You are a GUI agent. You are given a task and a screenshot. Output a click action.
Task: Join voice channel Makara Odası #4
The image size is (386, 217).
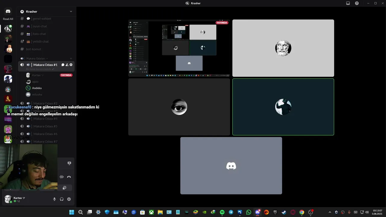pyautogui.click(x=46, y=119)
